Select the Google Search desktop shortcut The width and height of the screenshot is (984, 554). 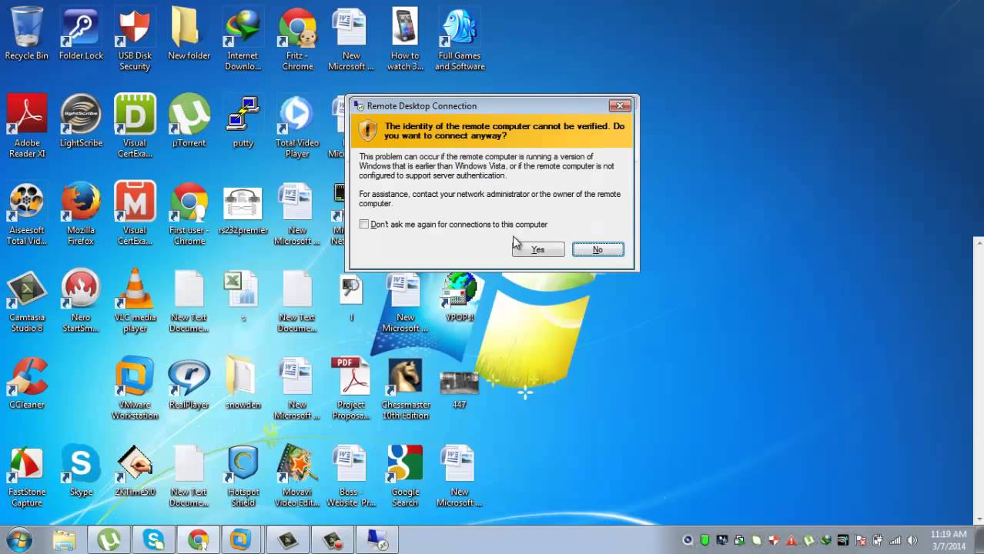[x=405, y=476]
